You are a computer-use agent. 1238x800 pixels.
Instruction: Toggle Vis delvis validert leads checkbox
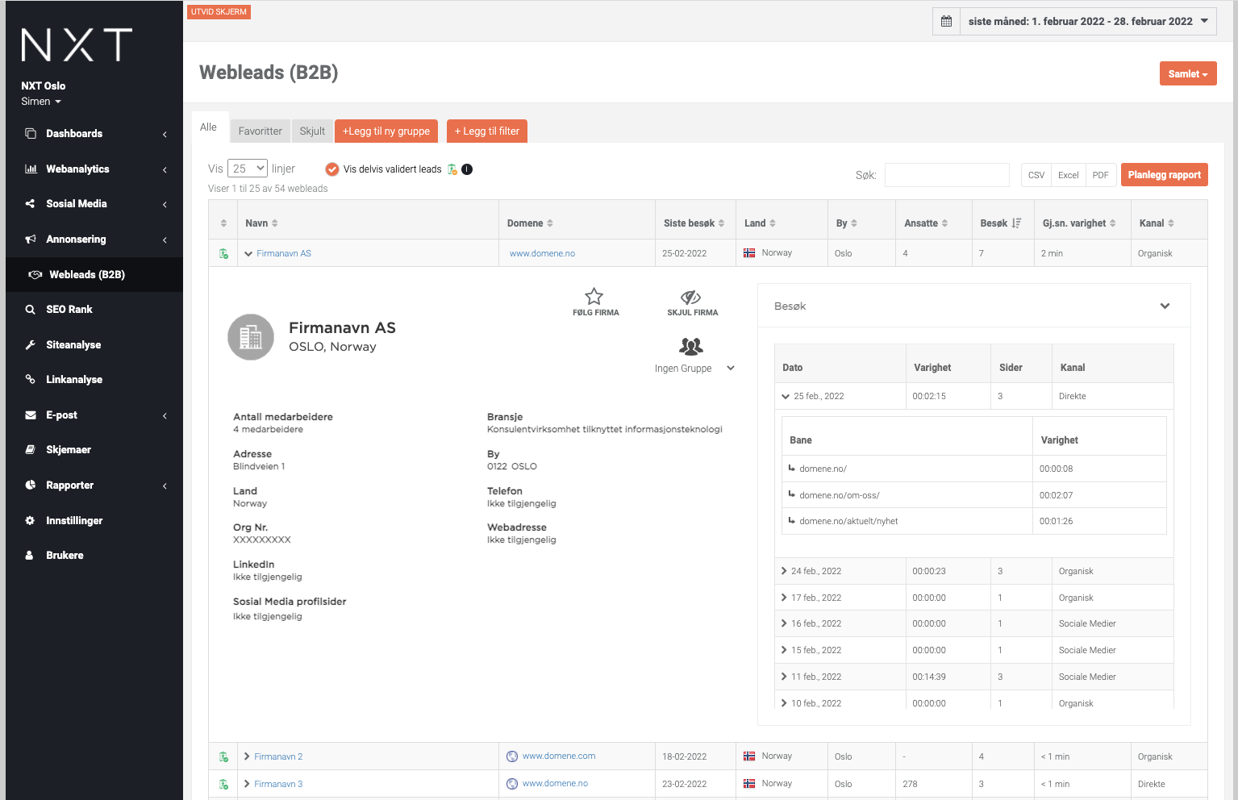coord(331,169)
